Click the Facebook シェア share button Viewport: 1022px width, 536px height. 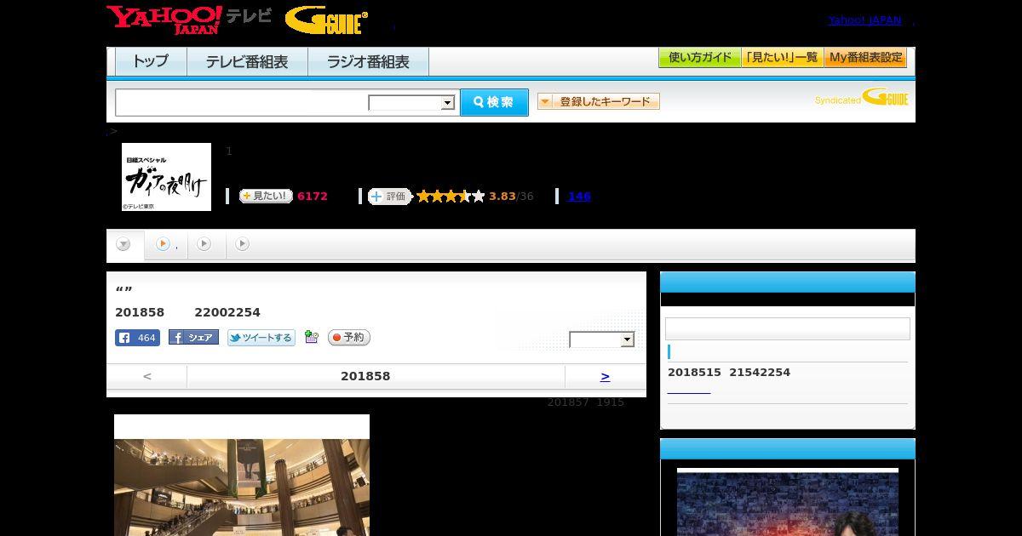(x=193, y=338)
